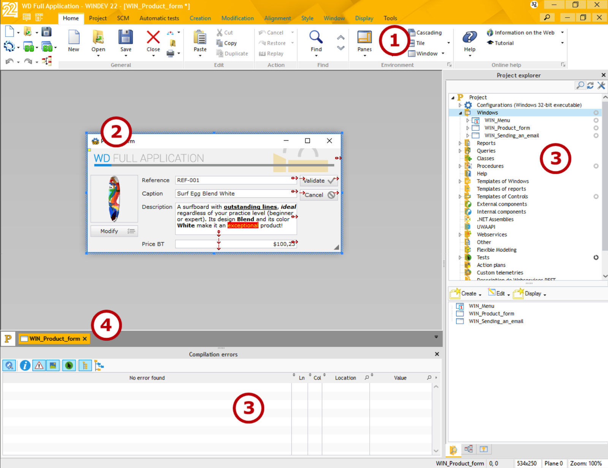The width and height of the screenshot is (608, 468).
Task: Toggle the picture filter in Compilation errors
Action: point(53,365)
